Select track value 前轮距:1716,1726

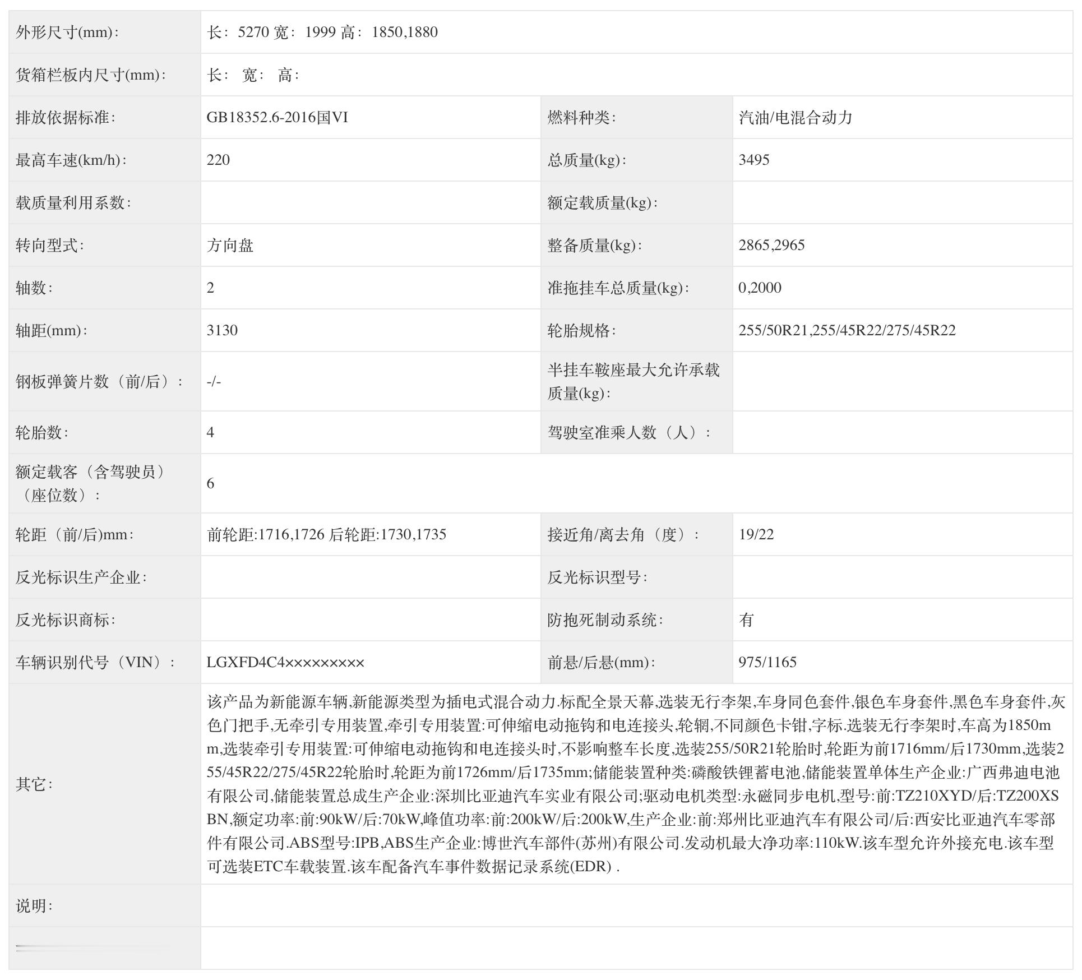[x=266, y=534]
